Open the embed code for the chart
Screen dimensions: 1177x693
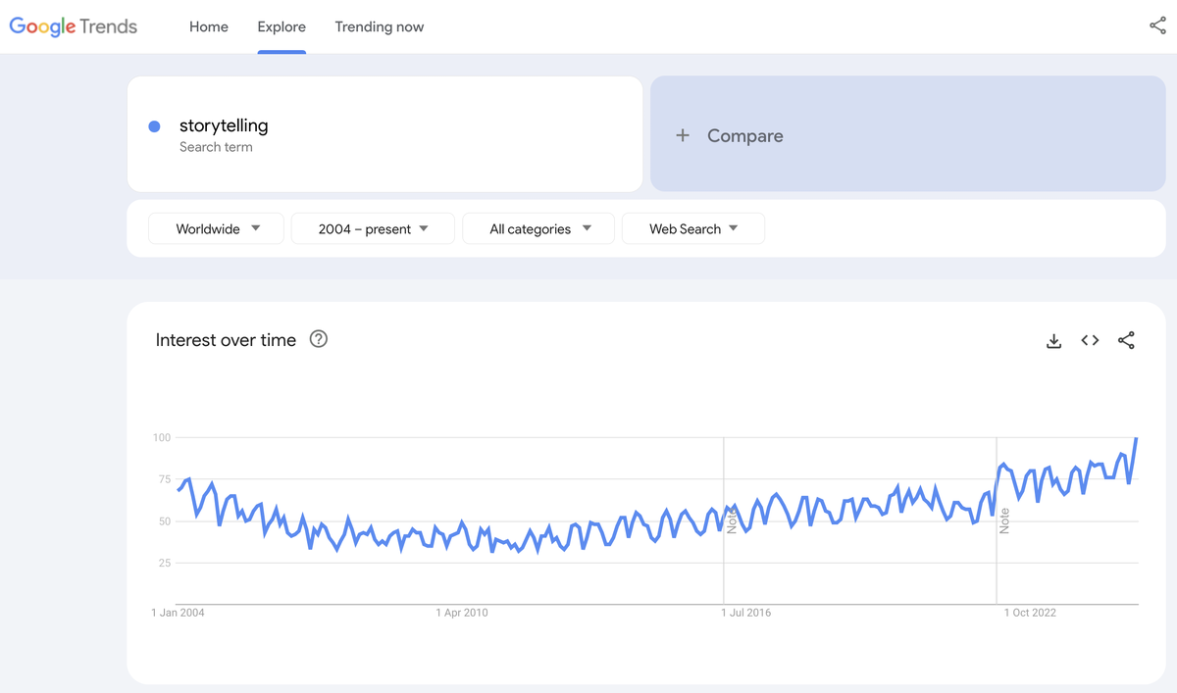pyautogui.click(x=1090, y=340)
